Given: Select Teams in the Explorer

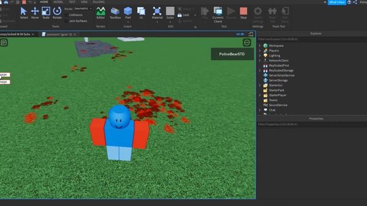Looking at the screenshot, I should tap(273, 100).
